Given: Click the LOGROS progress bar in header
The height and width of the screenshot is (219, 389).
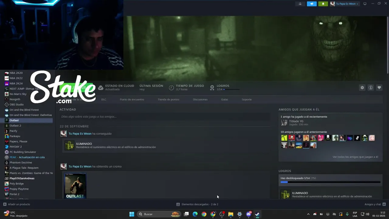Looking at the screenshot, I should pyautogui.click(x=232, y=89).
